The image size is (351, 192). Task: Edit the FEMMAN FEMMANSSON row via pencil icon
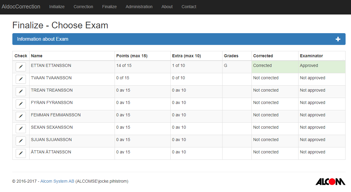[21, 116]
